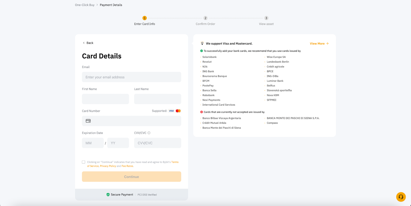
Task: Click the First Name input field
Action: pyautogui.click(x=105, y=99)
